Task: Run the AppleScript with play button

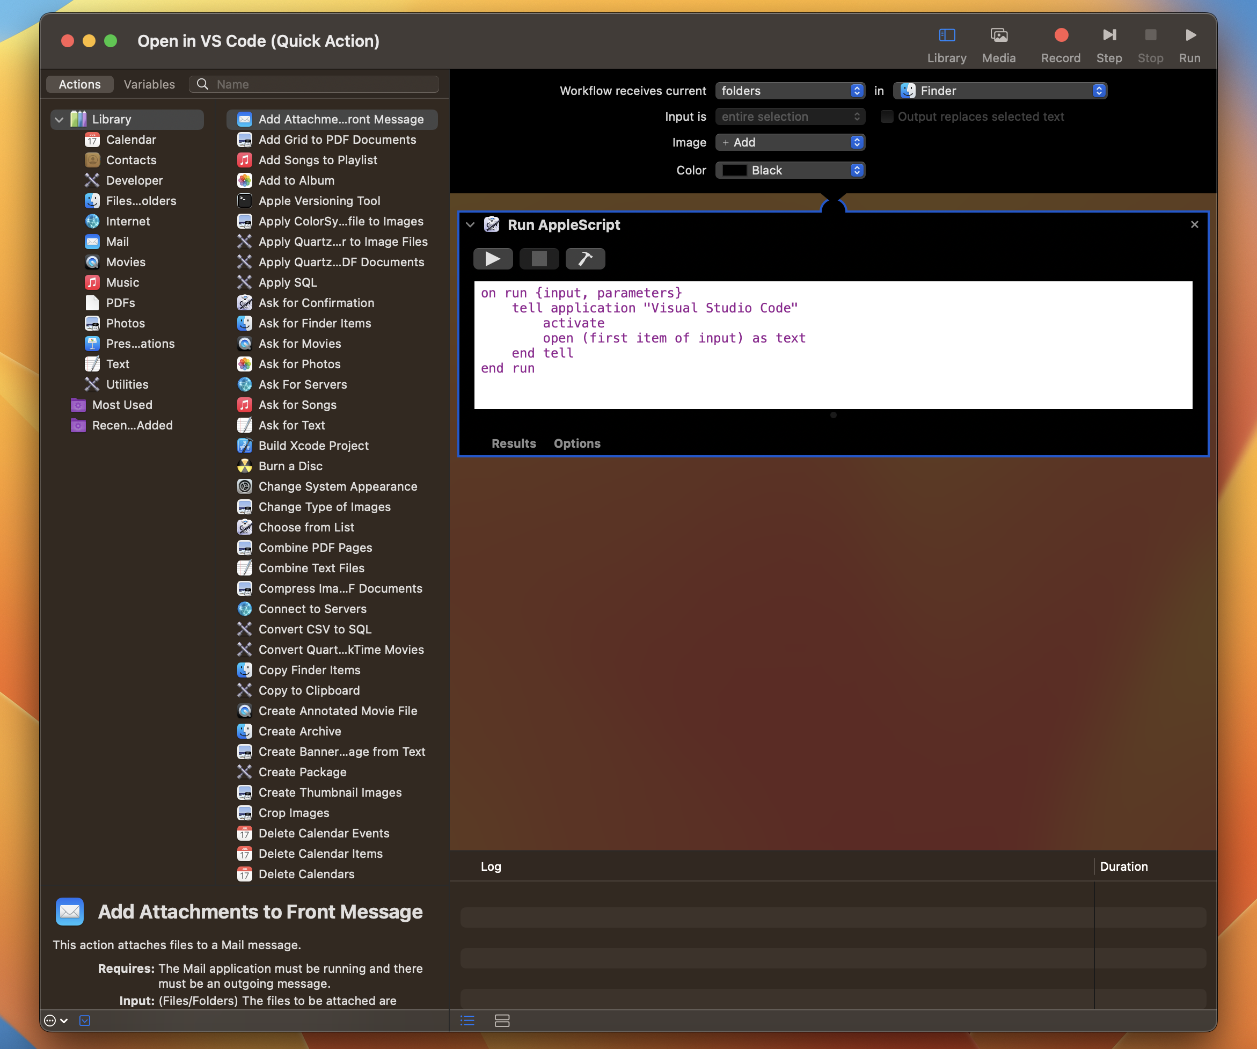Action: point(492,259)
